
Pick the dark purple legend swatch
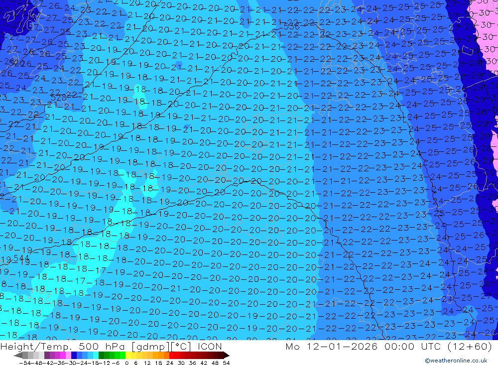coord(47,356)
